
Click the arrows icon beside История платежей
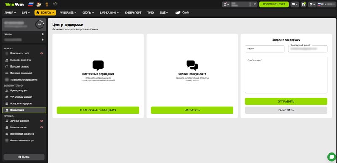click(7, 73)
